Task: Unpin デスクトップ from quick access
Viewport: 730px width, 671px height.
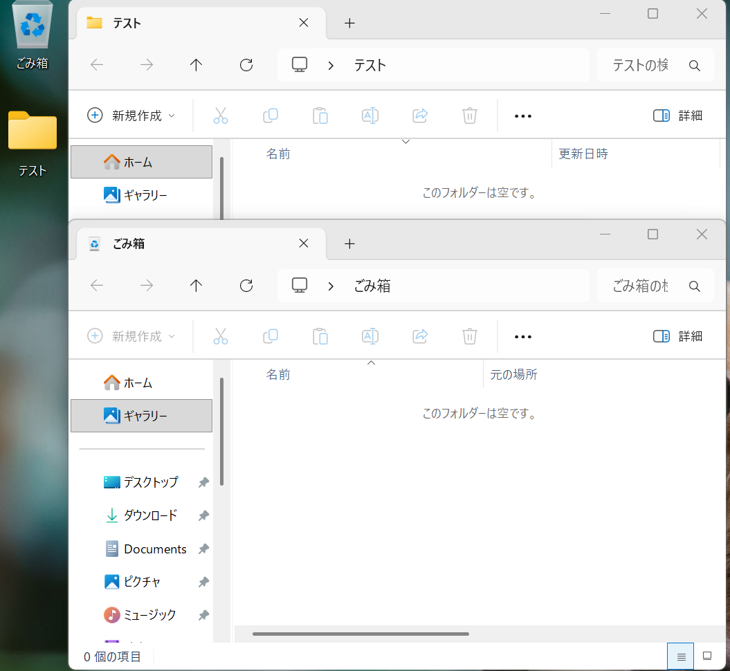Action: coord(203,483)
